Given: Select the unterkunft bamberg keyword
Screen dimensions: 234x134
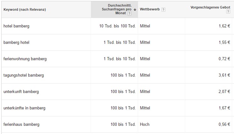Looking at the screenshot, I should click(x=21, y=91).
